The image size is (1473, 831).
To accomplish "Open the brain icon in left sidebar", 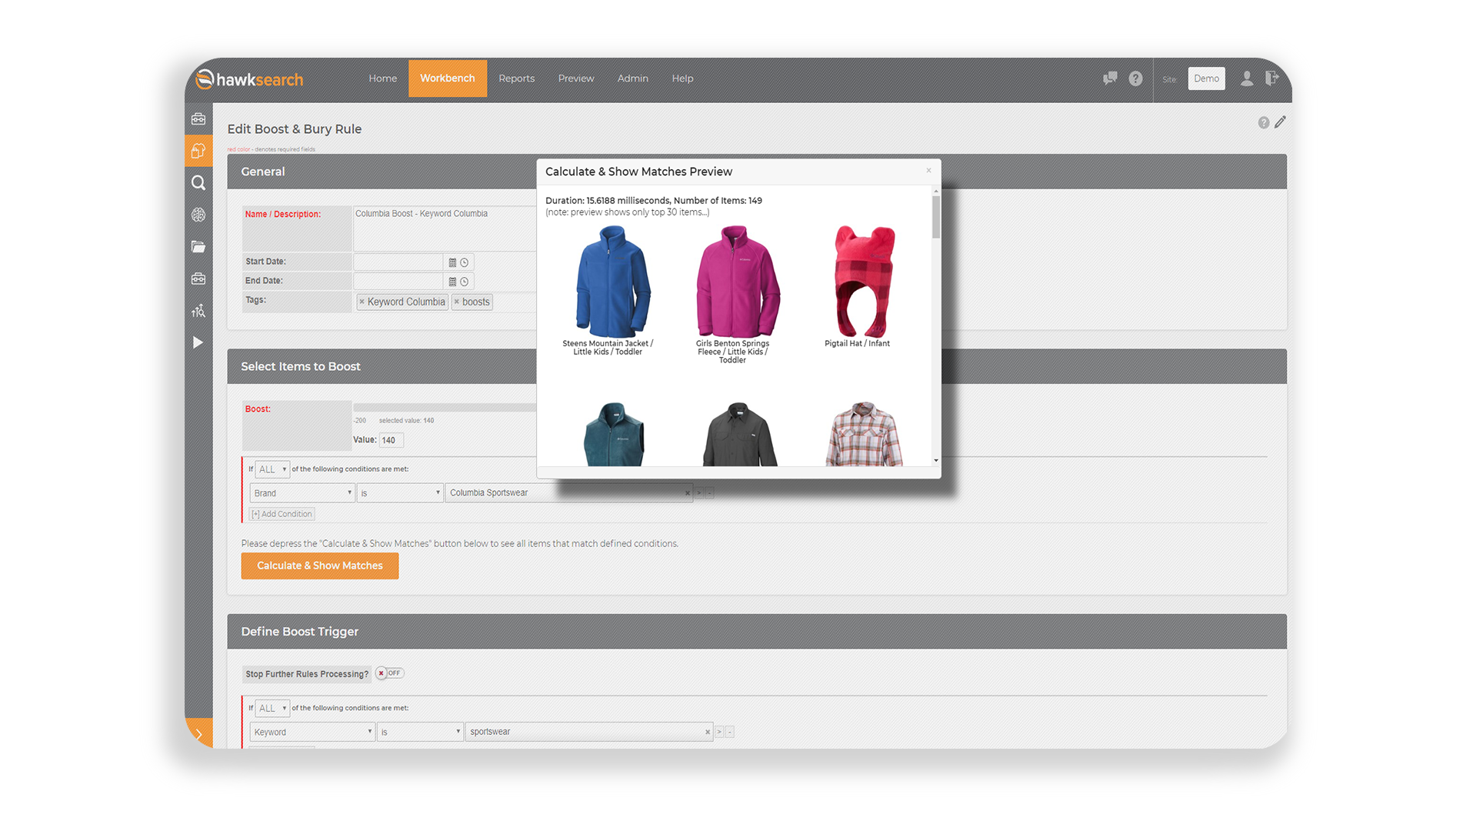I will point(198,215).
